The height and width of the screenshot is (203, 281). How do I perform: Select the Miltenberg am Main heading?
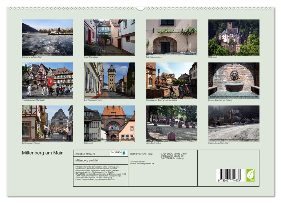(42, 152)
